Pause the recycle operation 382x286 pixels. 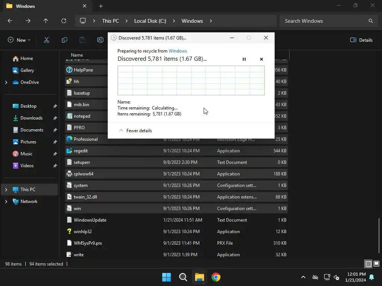click(x=244, y=59)
